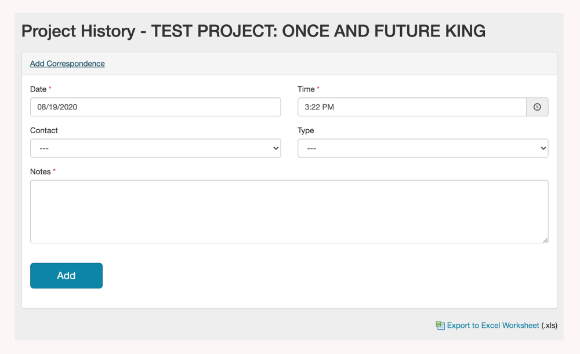Open the Contact dropdown
The width and height of the screenshot is (580, 354).
pyautogui.click(x=155, y=148)
